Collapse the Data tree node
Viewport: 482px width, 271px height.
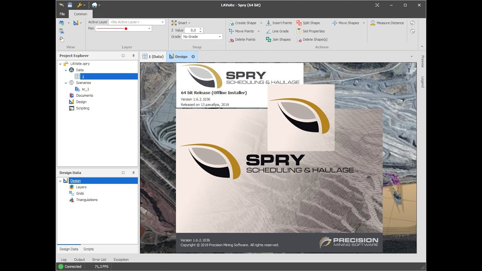[x=66, y=70]
